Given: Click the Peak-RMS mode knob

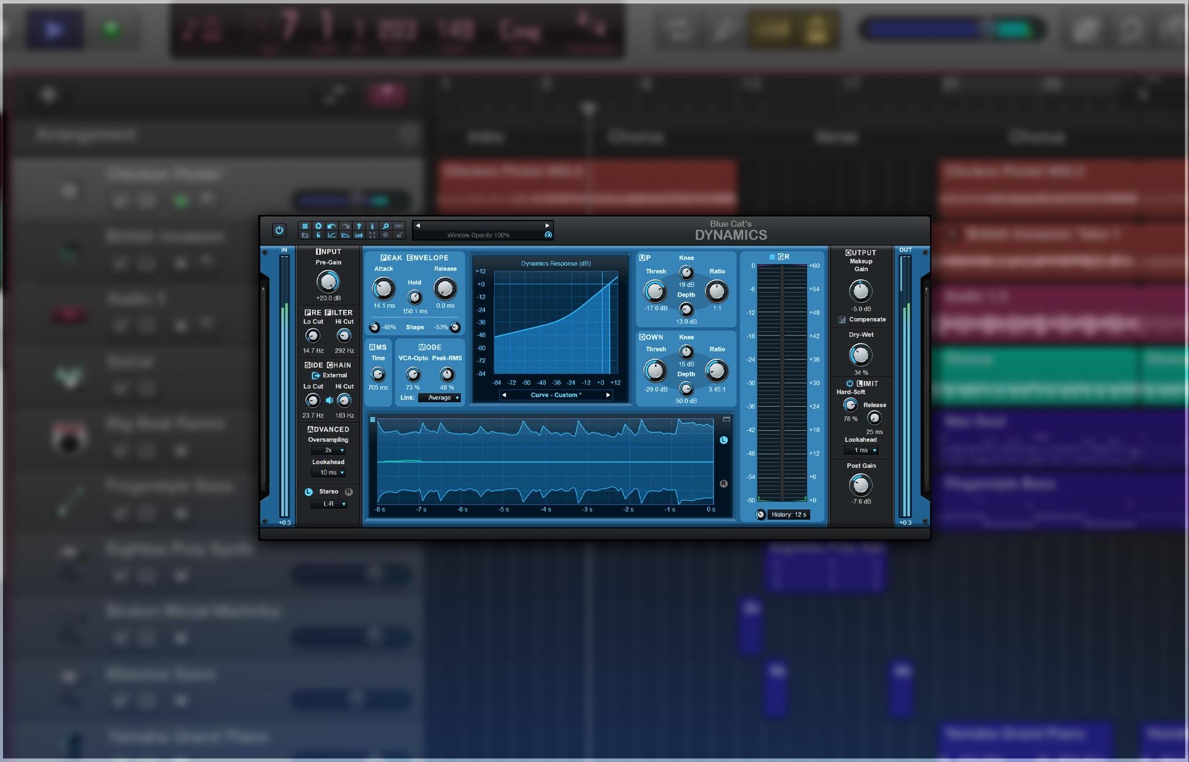Looking at the screenshot, I should [446, 374].
